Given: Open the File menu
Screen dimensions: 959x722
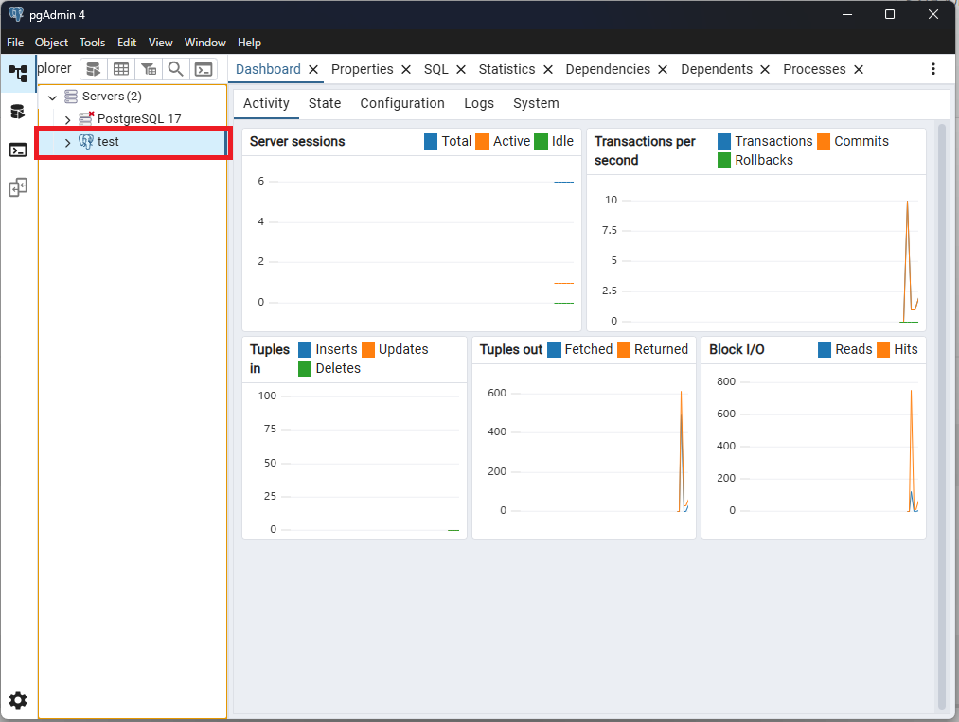Looking at the screenshot, I should coord(15,43).
